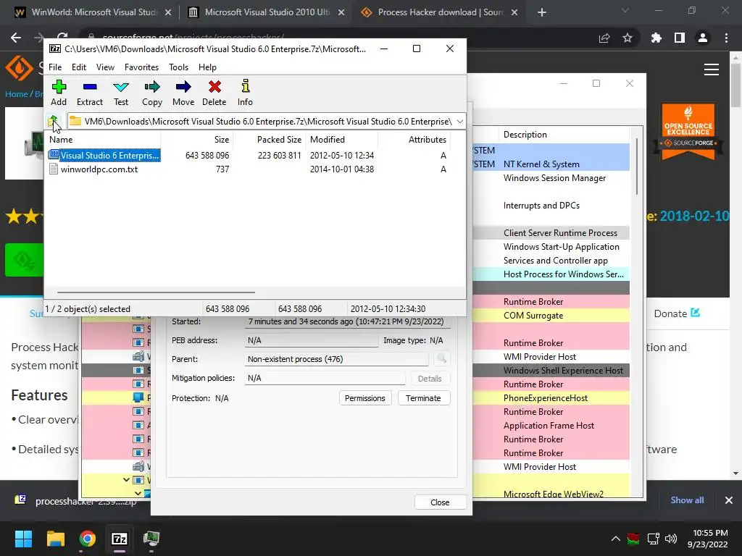Click the Close button in properties dialog

click(440, 502)
